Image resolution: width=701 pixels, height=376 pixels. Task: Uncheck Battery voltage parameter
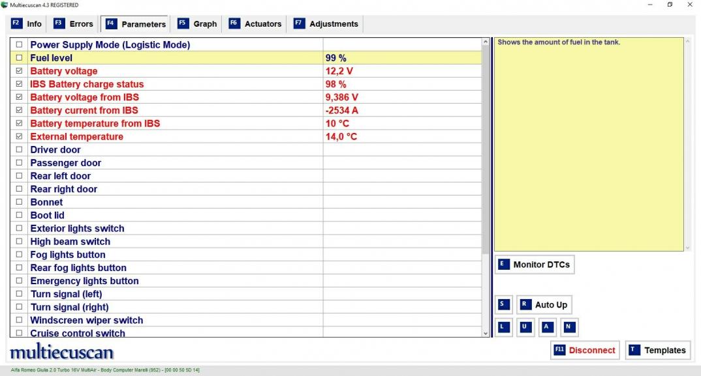point(19,70)
